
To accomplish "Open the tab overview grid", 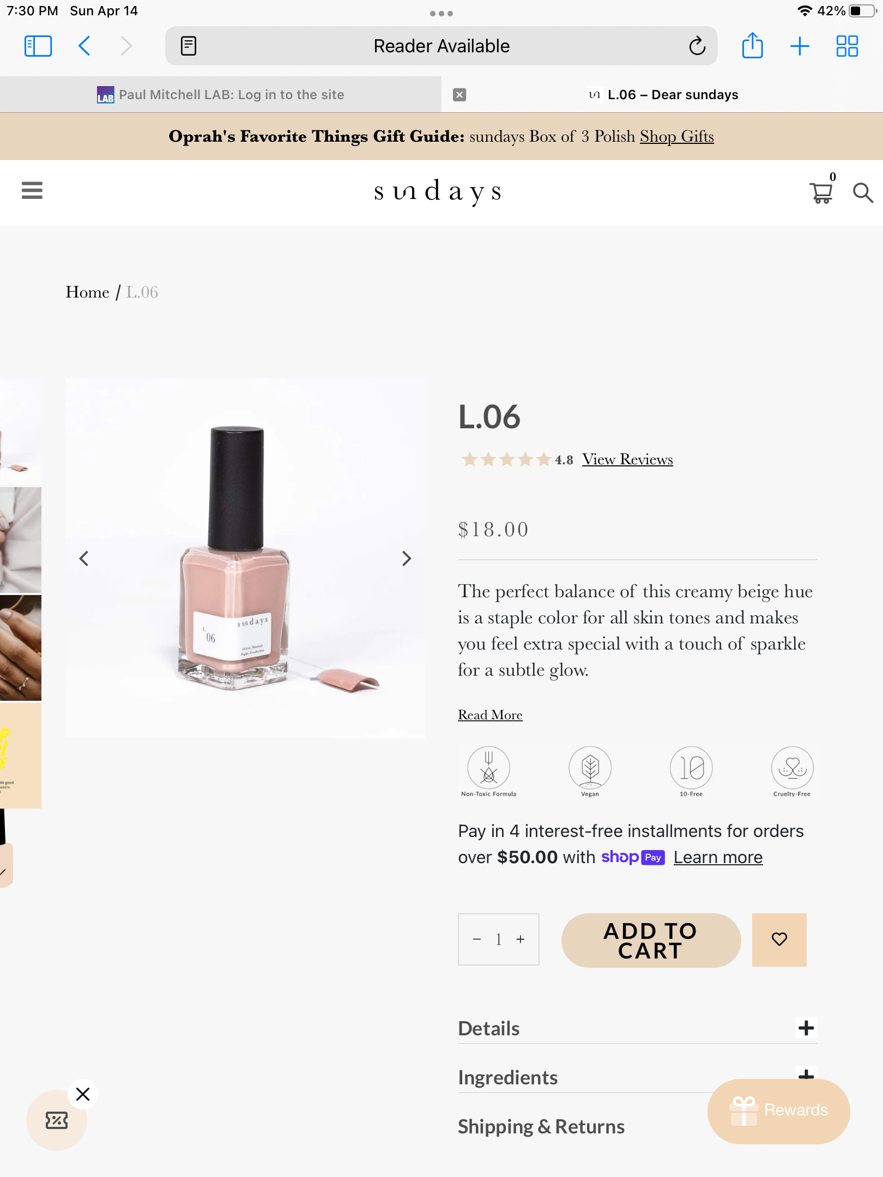I will tap(847, 46).
